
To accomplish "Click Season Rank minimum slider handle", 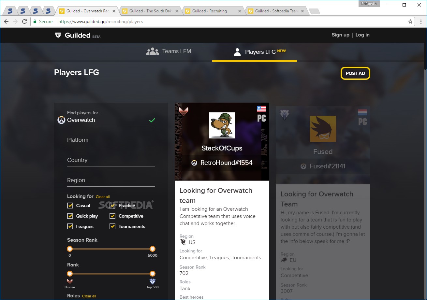I will (x=70, y=249).
